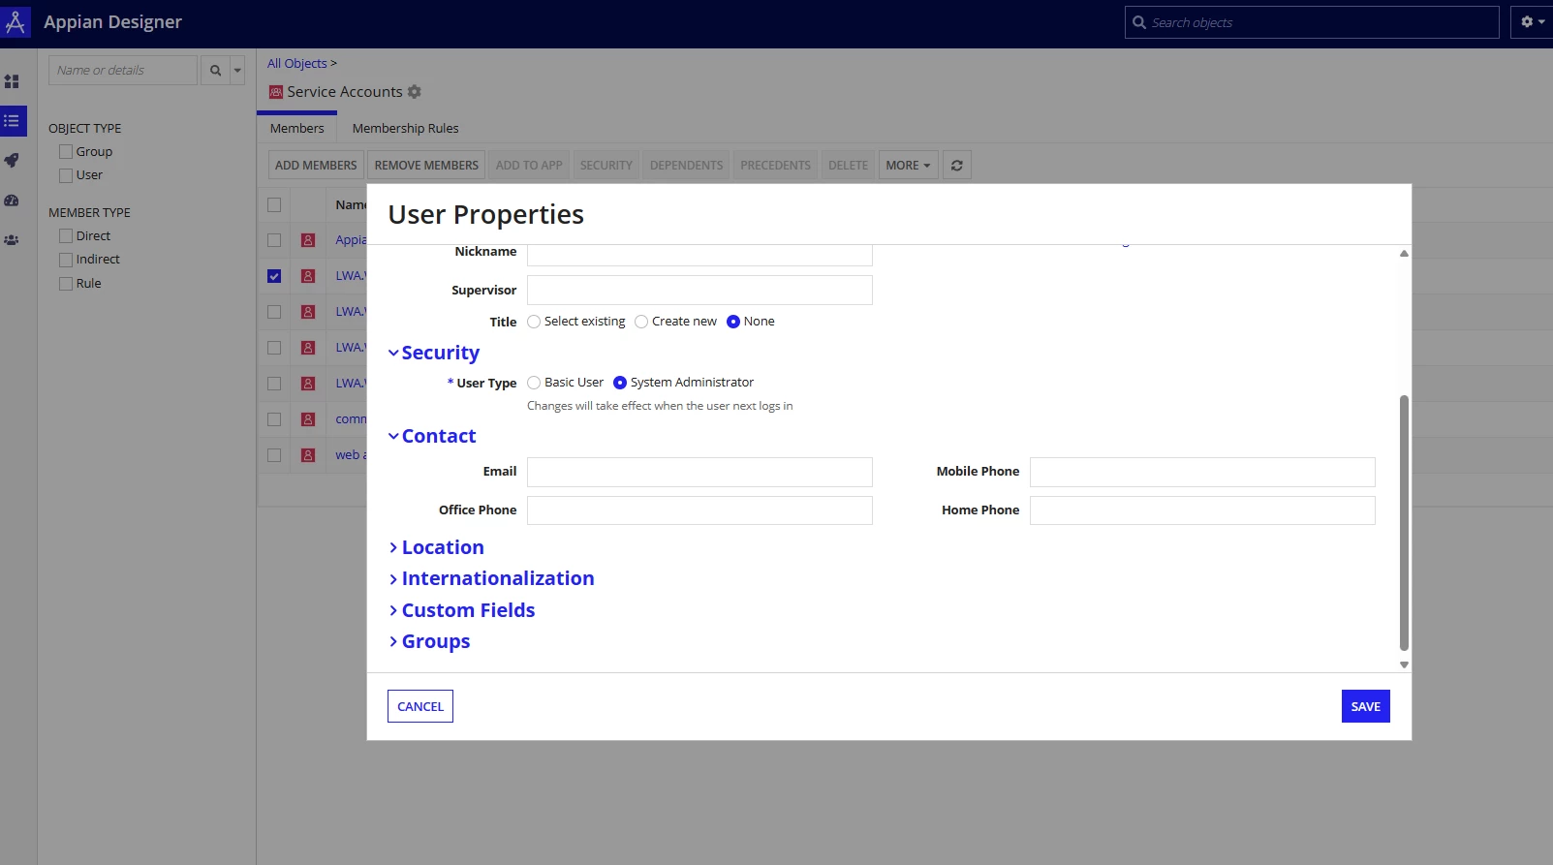1553x865 pixels.
Task: Enable the Rule member type filter
Action: (x=66, y=284)
